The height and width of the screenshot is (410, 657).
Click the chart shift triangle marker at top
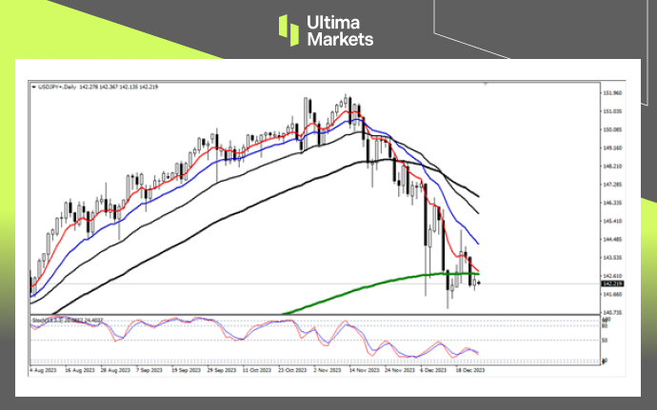tap(487, 84)
